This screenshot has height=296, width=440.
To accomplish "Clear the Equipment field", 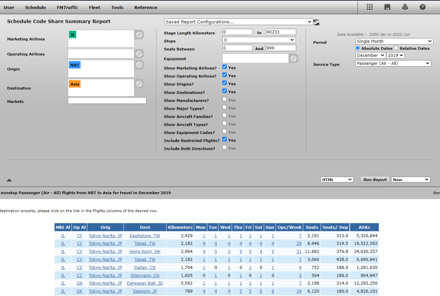I will tap(293, 58).
